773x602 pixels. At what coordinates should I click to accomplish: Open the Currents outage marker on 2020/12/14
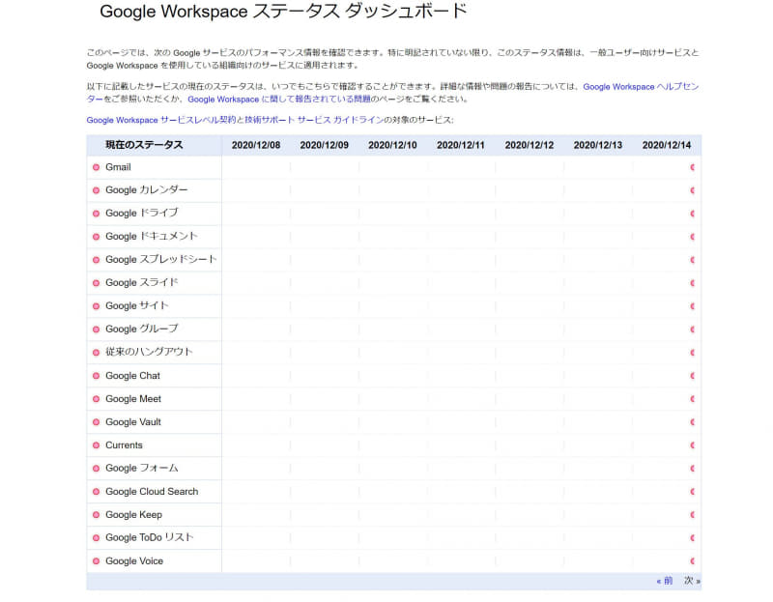[x=693, y=445]
